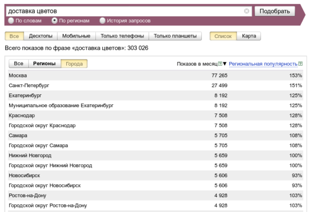Click the Самара row name
Screen dimensions: 312x212
[x=18, y=136]
